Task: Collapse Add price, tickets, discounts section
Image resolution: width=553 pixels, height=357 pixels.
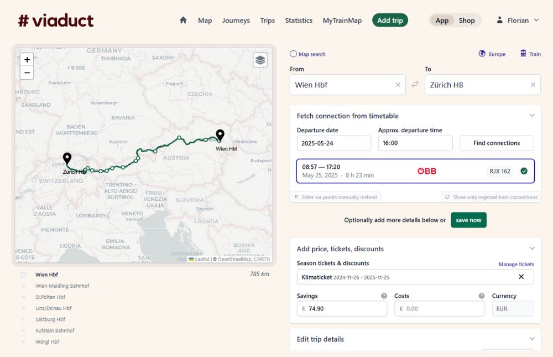Action: 532,249
